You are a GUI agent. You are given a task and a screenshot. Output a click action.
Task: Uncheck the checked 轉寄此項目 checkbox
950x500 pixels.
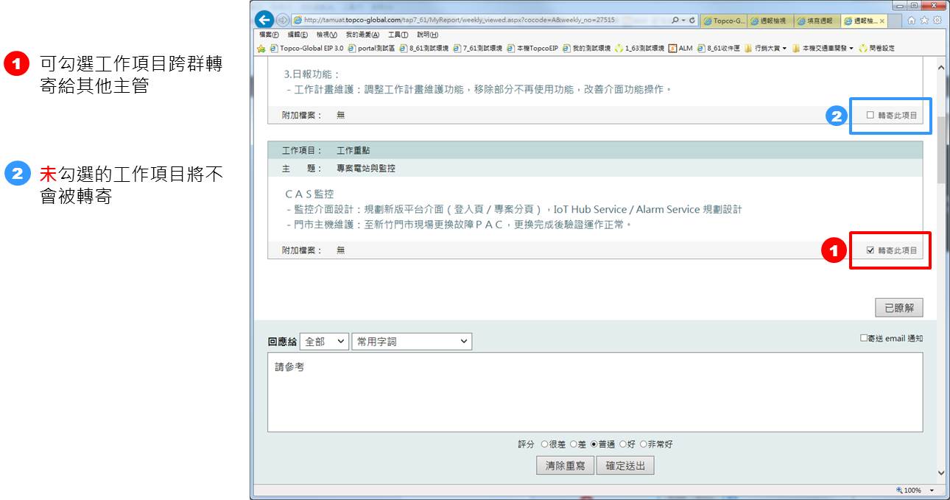(870, 250)
